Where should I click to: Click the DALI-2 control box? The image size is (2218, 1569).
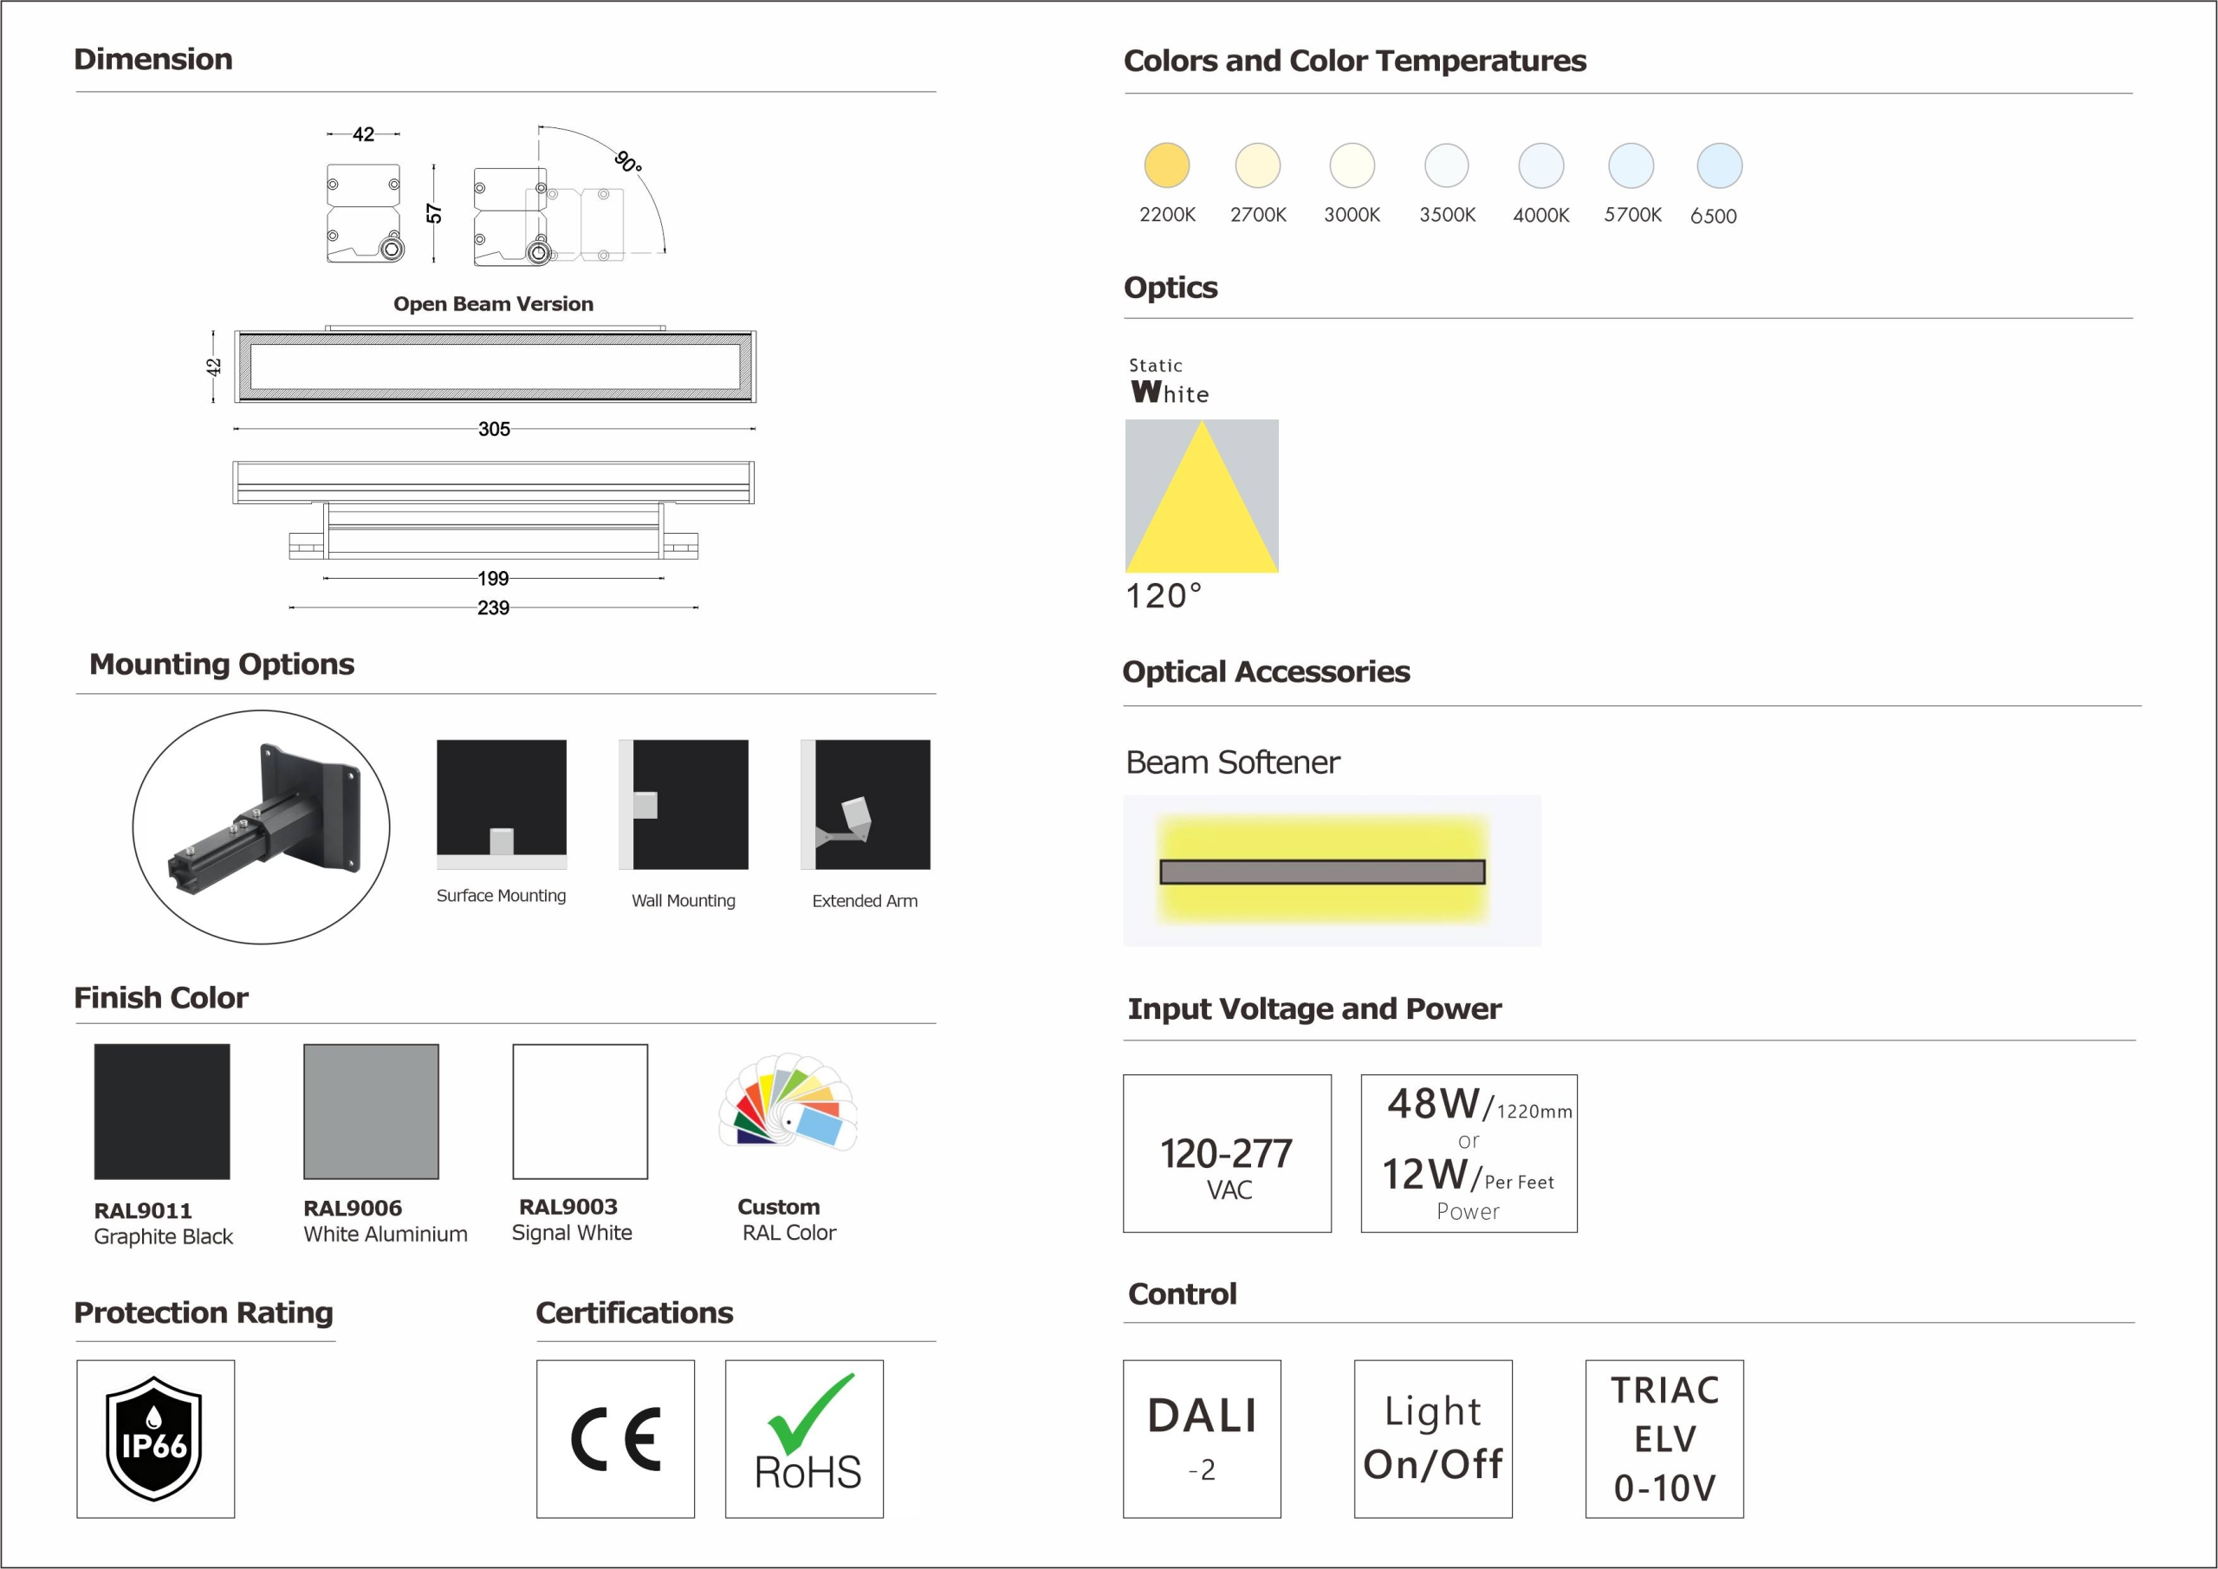pos(1202,1438)
